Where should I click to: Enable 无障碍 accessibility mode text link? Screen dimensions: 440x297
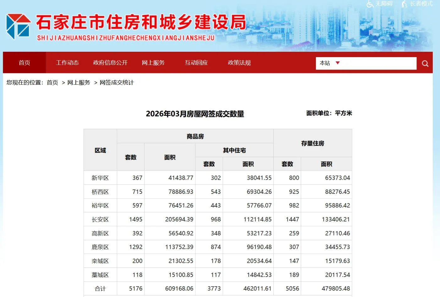384,4
